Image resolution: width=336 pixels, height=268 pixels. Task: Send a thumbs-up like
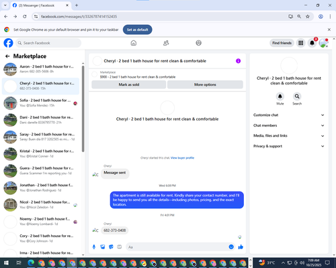241,247
